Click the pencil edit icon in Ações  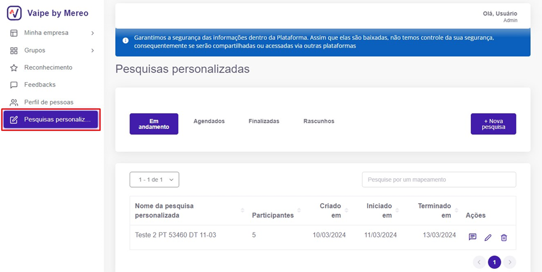[488, 238]
